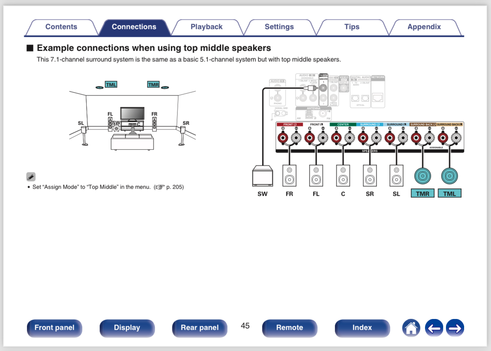Click the Rear panel button

click(x=199, y=328)
